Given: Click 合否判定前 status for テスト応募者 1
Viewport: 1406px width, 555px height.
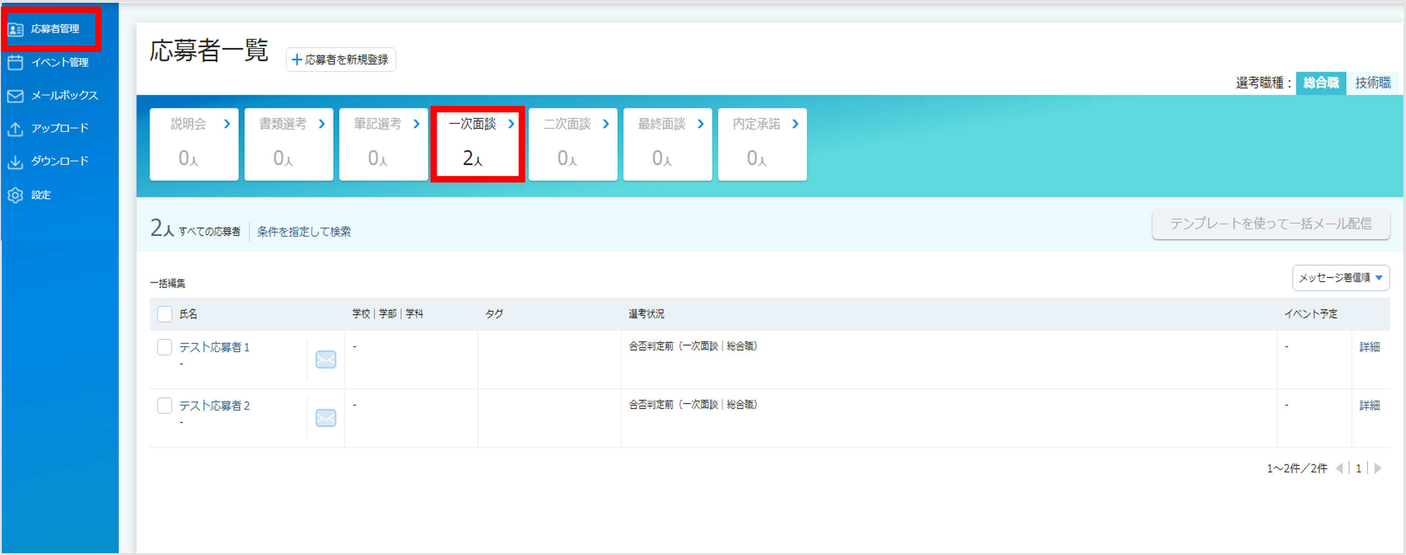Looking at the screenshot, I should pyautogui.click(x=693, y=346).
